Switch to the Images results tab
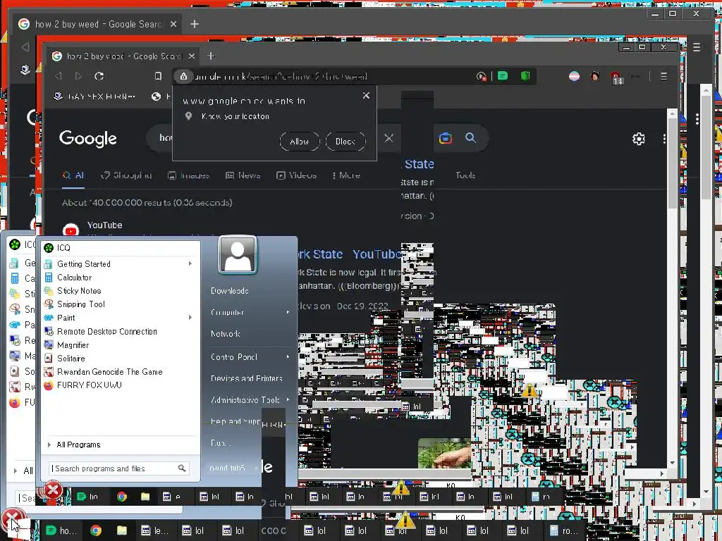This screenshot has width=722, height=541. click(189, 175)
